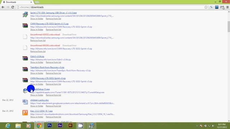Image resolution: width=230 pixels, height=129 pixels.
Task: Launch After Effects from the taskbar
Action: pyautogui.click(x=60, y=125)
